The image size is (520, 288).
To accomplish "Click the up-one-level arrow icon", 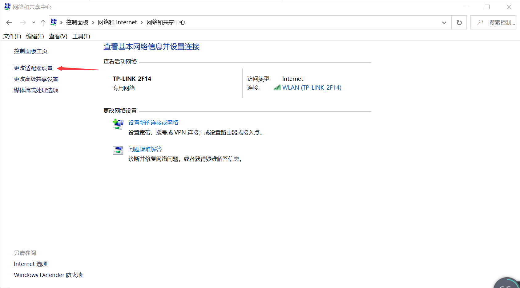I will pos(43,22).
